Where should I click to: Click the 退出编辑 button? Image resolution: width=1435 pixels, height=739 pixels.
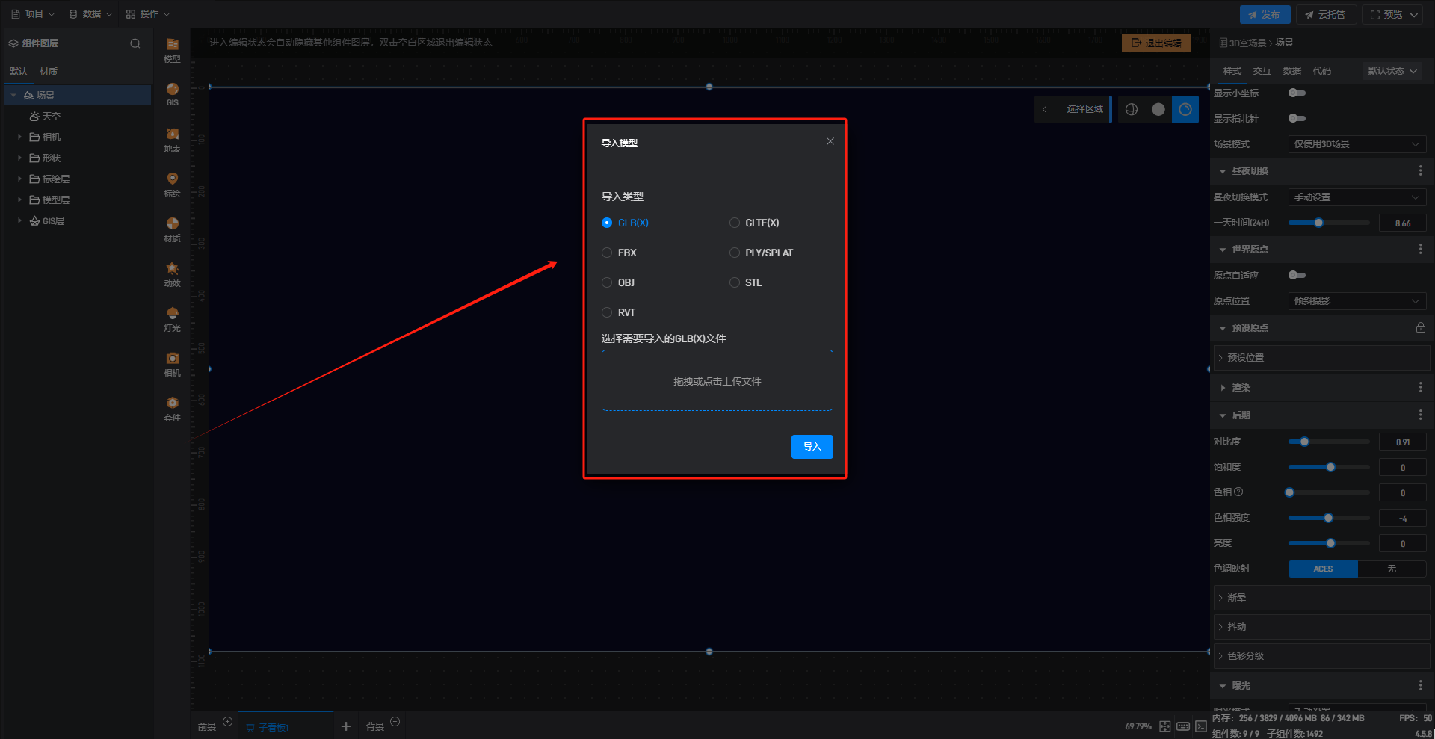click(1156, 43)
